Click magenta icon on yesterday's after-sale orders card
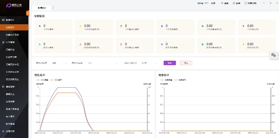Screen dimensions: 279x138 pyautogui.click(x=121, y=44)
